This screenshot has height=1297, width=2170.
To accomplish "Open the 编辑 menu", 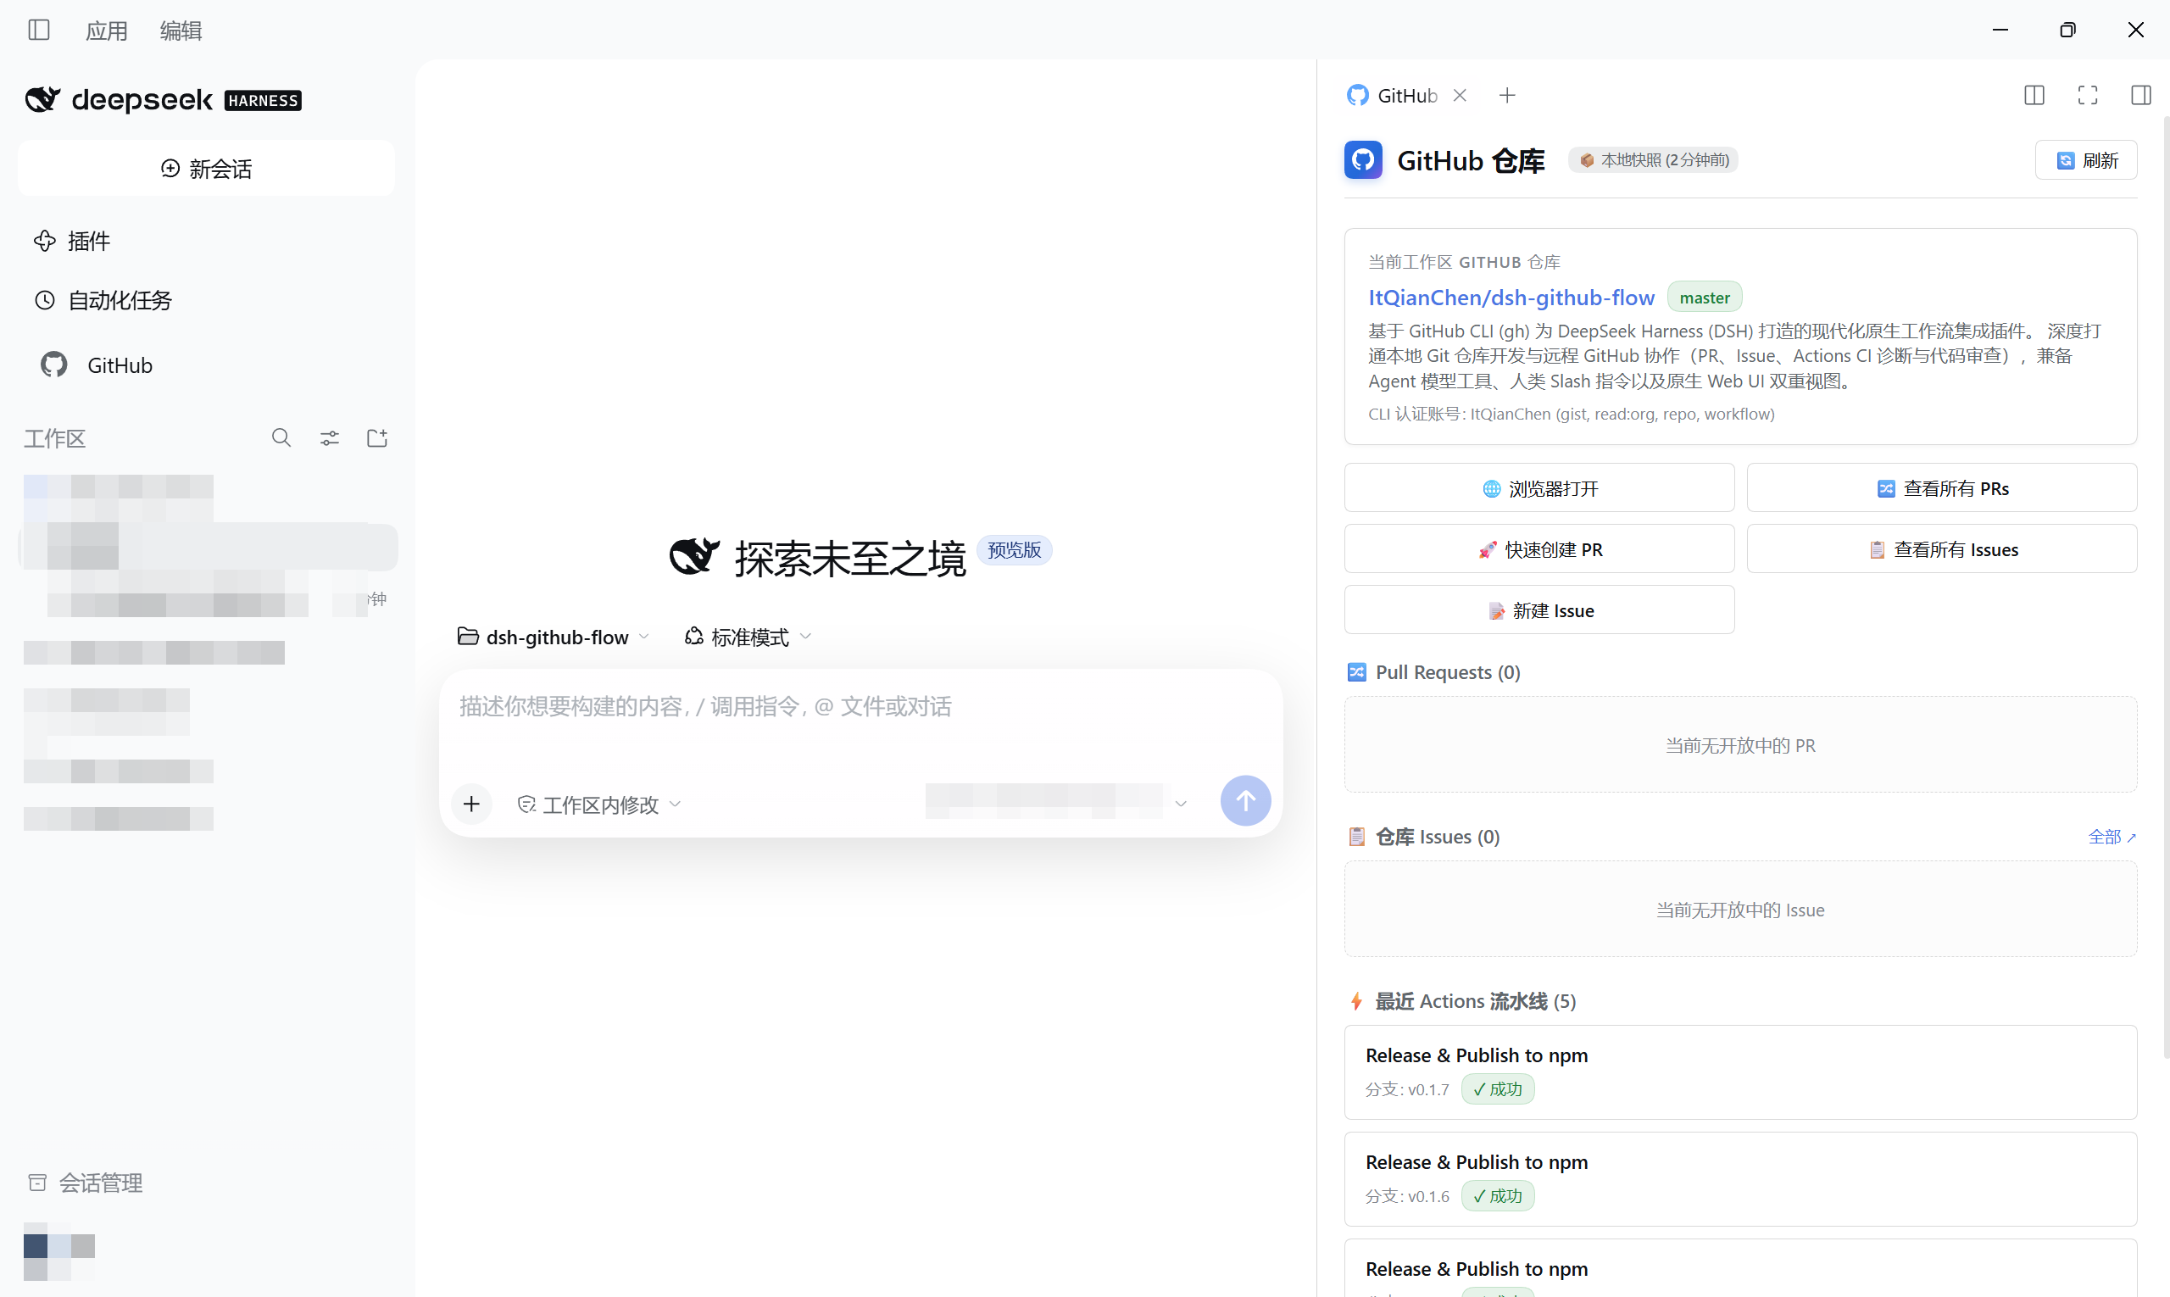I will pyautogui.click(x=181, y=31).
